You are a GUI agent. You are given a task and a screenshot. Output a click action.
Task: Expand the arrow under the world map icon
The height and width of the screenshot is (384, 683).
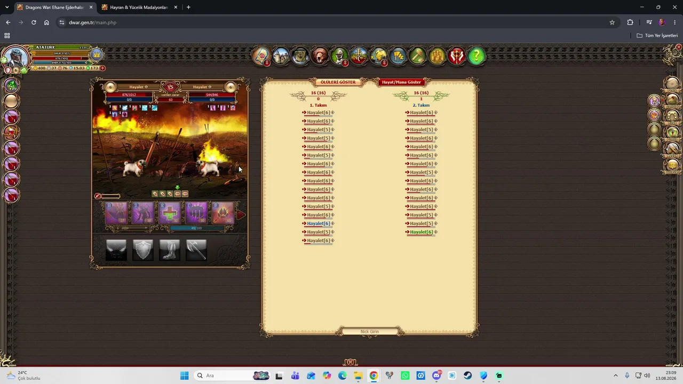[384, 63]
